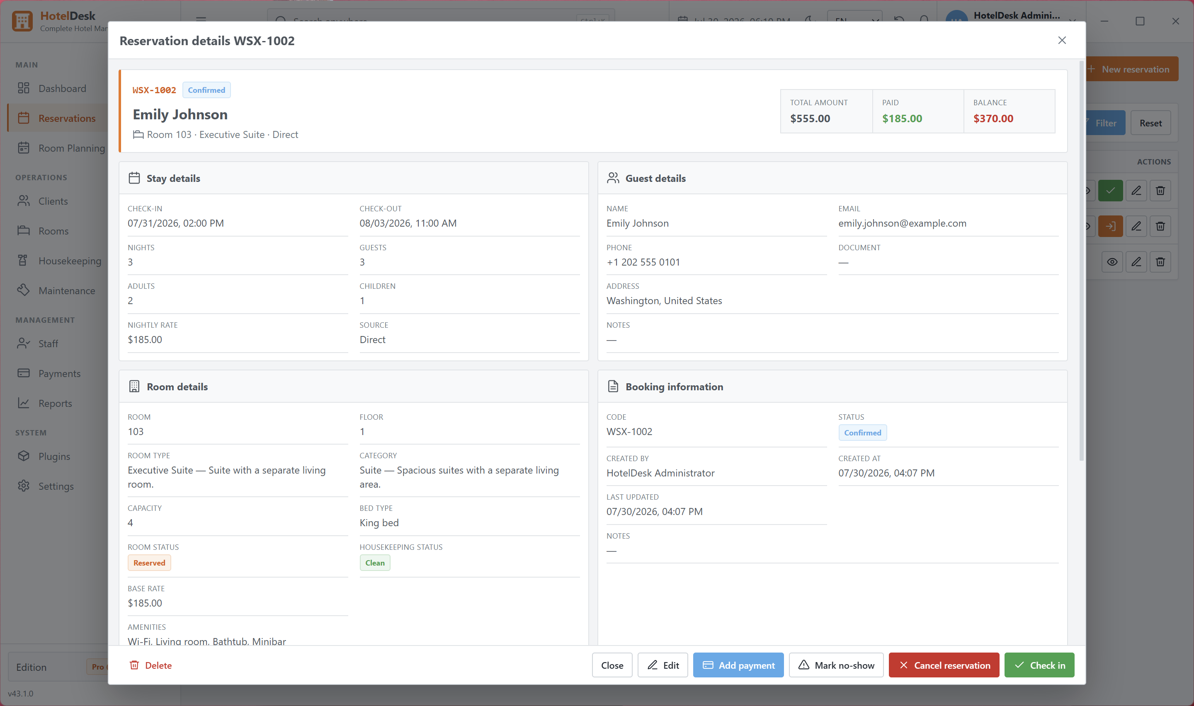
Task: Click the New reservation button behind dialog
Action: click(1132, 69)
